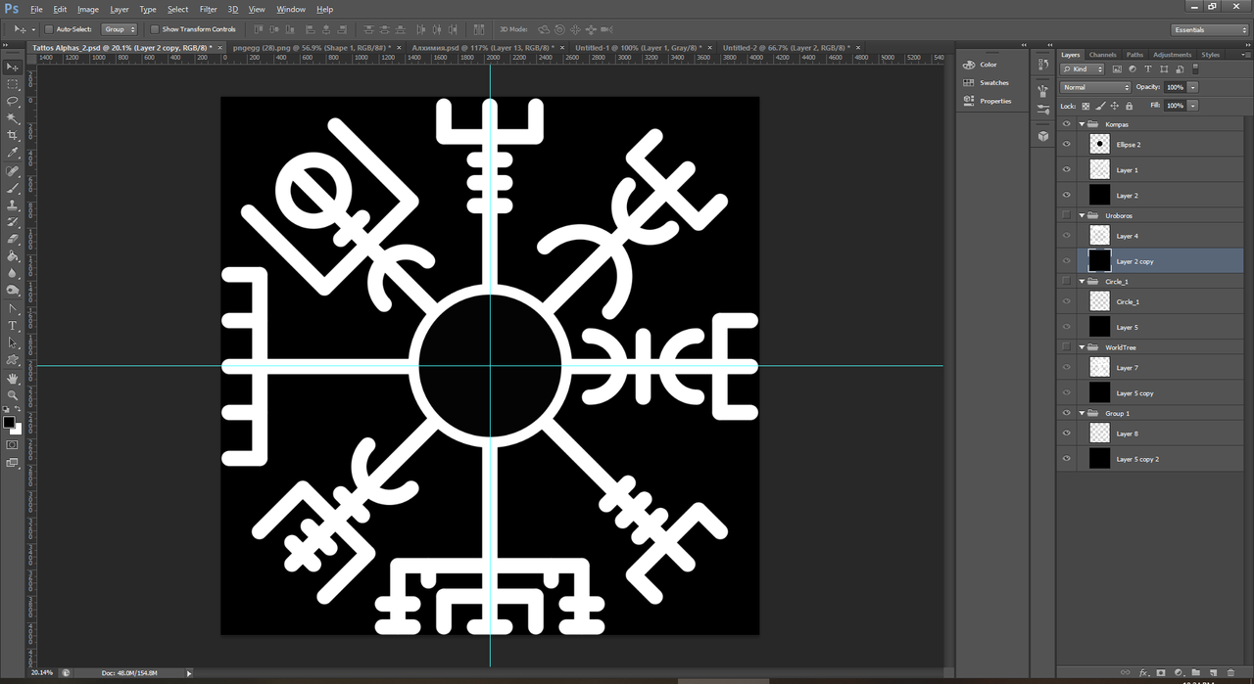Image resolution: width=1254 pixels, height=684 pixels.
Task: Hide the Group 1 folder
Action: (x=1067, y=413)
